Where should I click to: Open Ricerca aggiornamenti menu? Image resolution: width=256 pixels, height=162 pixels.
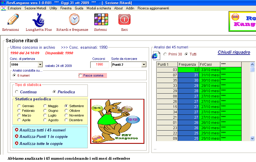click(153, 8)
